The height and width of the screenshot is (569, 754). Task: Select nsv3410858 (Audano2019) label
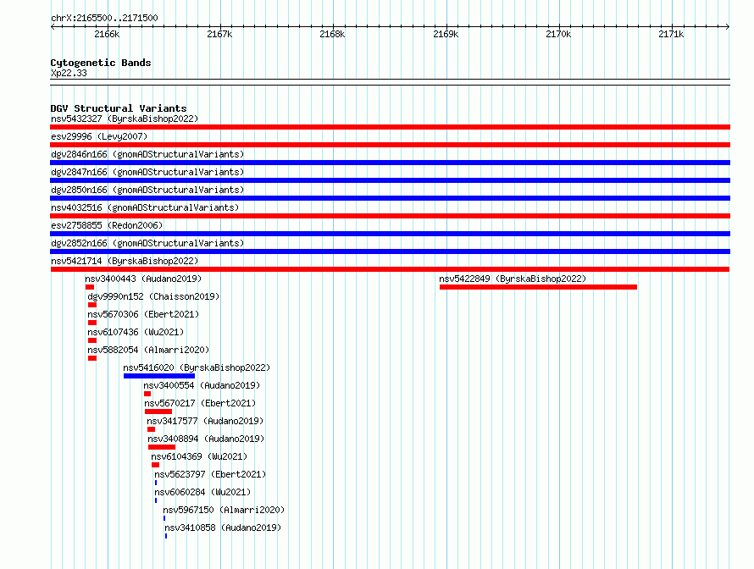point(223,528)
